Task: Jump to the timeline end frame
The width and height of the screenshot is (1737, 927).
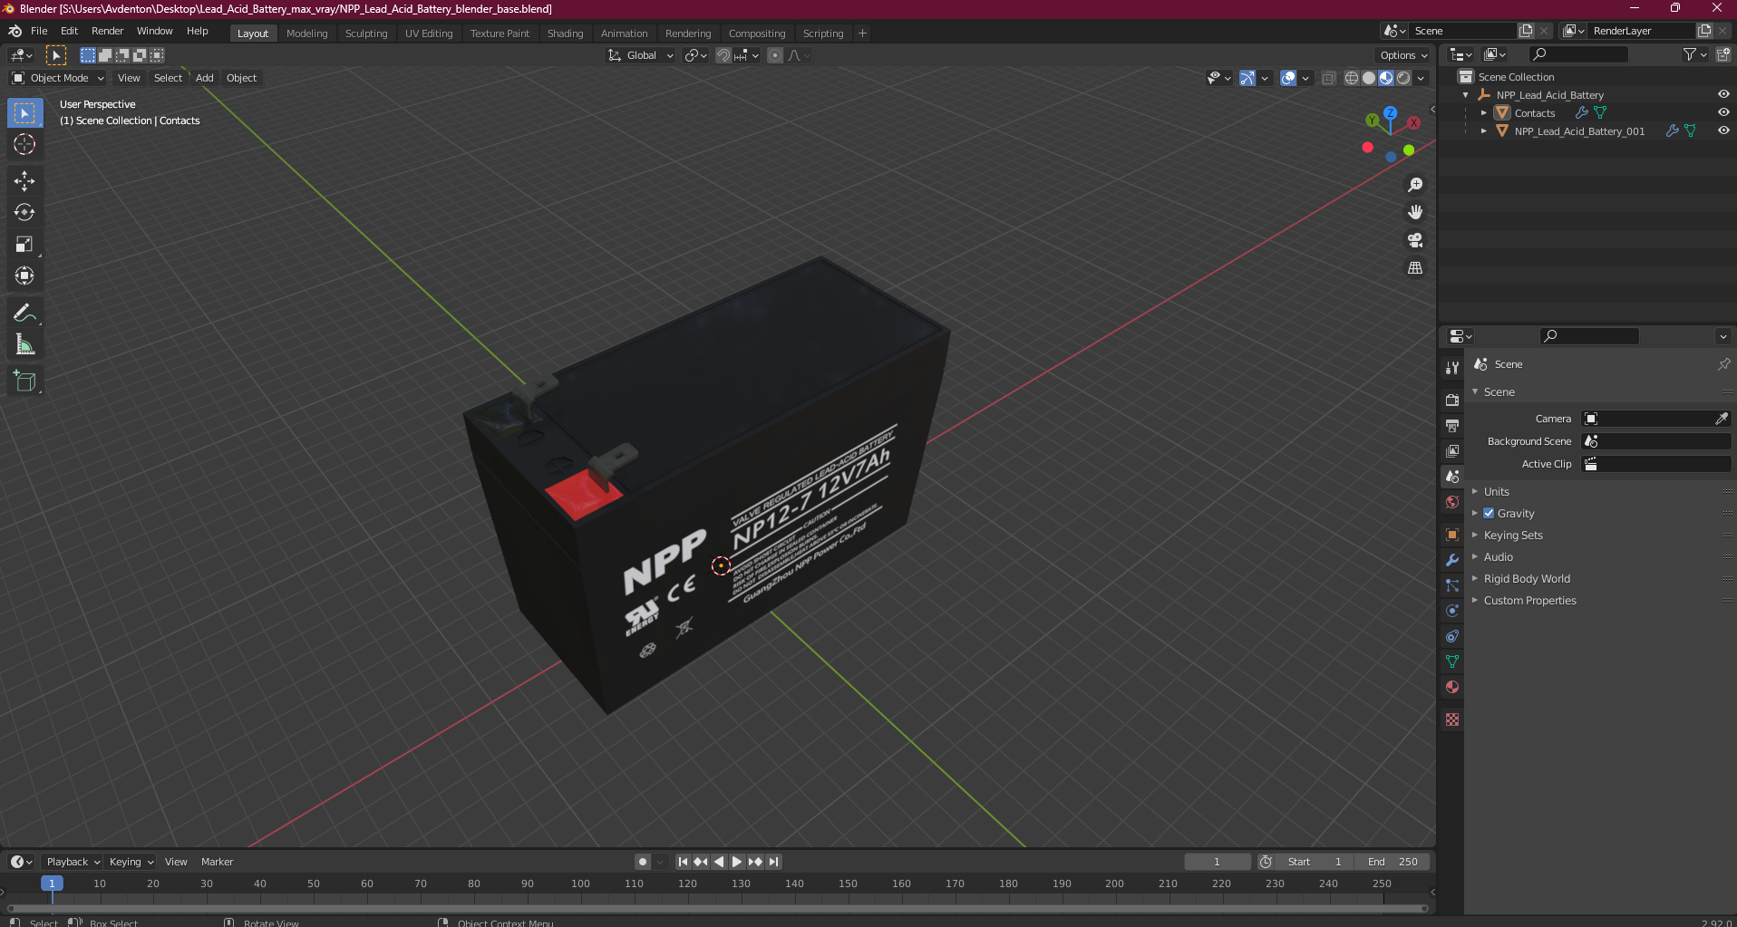Action: coord(773,862)
